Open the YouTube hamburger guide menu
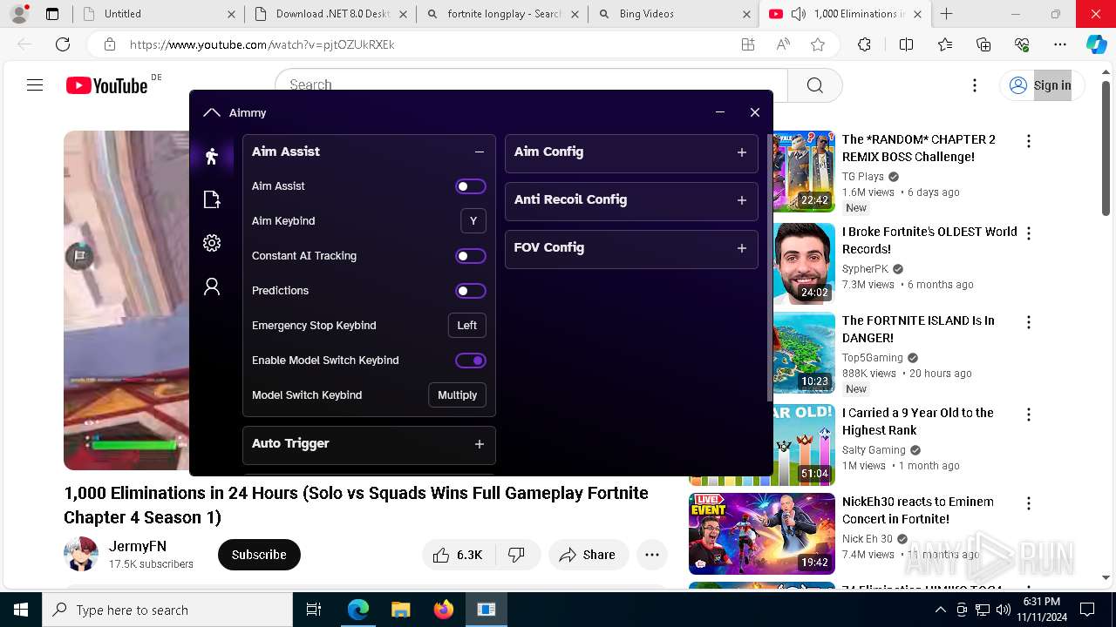The height and width of the screenshot is (627, 1116). tap(35, 84)
